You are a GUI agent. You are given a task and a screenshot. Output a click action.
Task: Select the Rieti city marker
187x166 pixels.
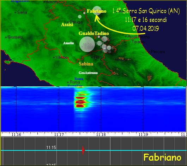click(x=96, y=57)
